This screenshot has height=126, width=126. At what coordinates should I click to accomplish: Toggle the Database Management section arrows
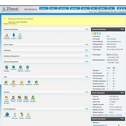coord(87,56)
